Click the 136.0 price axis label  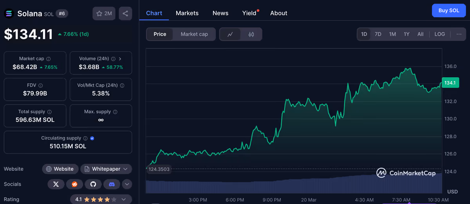coord(450,67)
